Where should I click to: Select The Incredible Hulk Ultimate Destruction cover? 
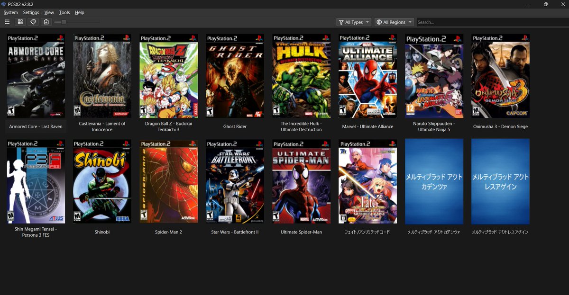301,76
